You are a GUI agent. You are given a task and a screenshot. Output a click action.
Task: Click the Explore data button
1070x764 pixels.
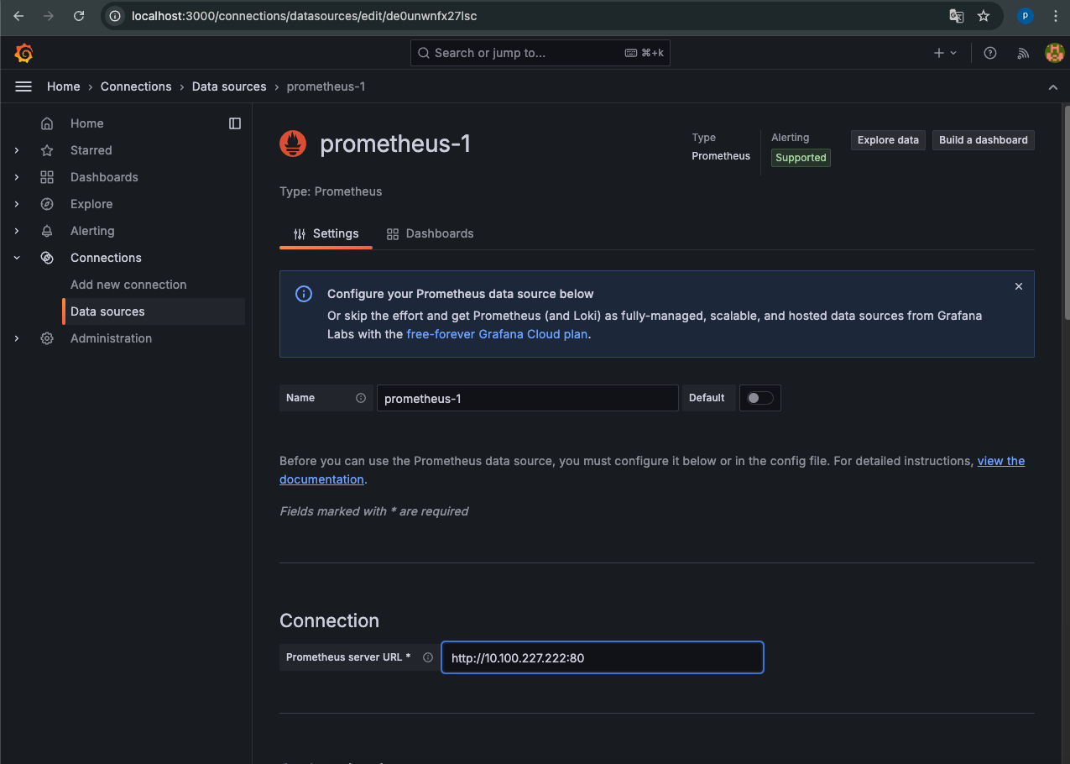(x=888, y=140)
